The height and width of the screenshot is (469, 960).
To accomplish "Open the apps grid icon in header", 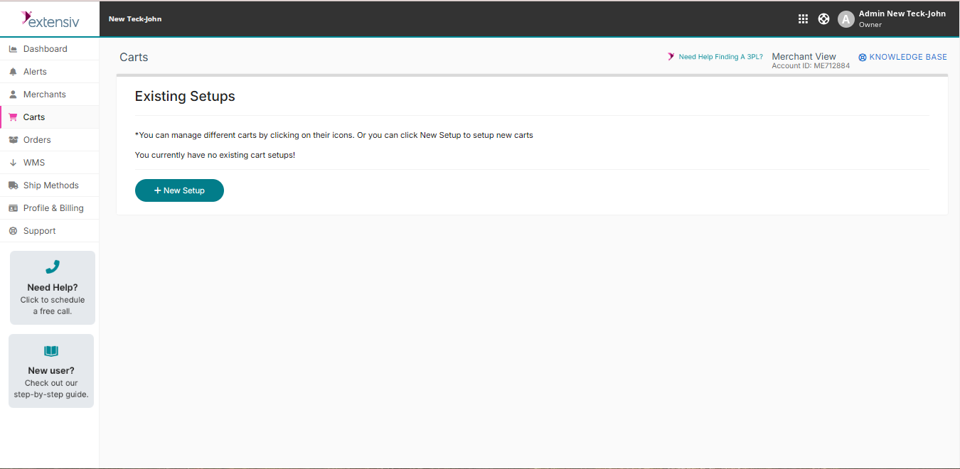I will tap(803, 19).
